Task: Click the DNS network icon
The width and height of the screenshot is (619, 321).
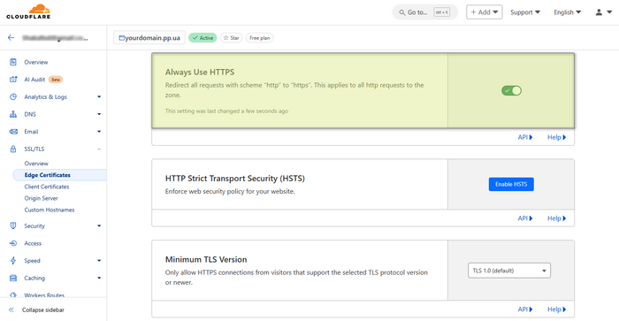Action: click(x=13, y=114)
